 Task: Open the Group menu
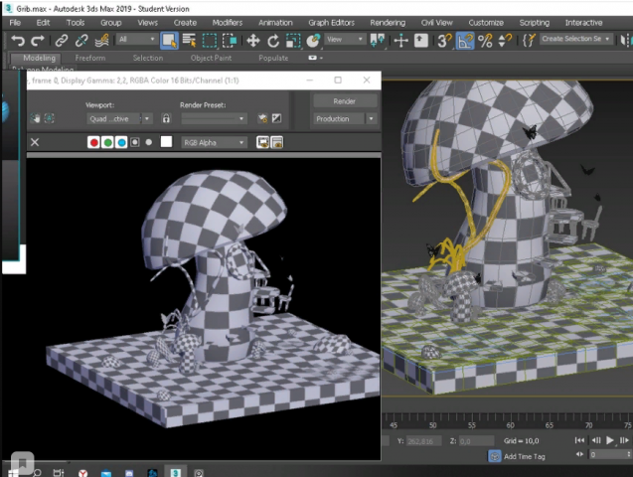(111, 23)
